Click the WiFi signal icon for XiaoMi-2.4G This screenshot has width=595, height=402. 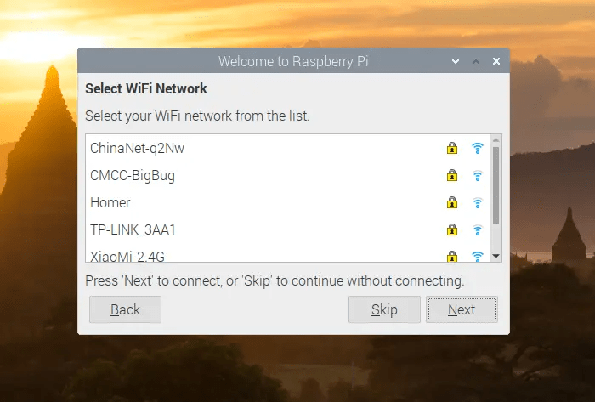pyautogui.click(x=478, y=255)
